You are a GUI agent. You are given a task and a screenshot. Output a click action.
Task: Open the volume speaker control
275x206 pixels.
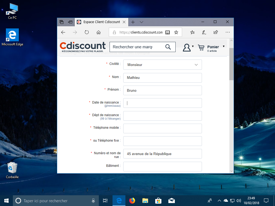coord(239,201)
